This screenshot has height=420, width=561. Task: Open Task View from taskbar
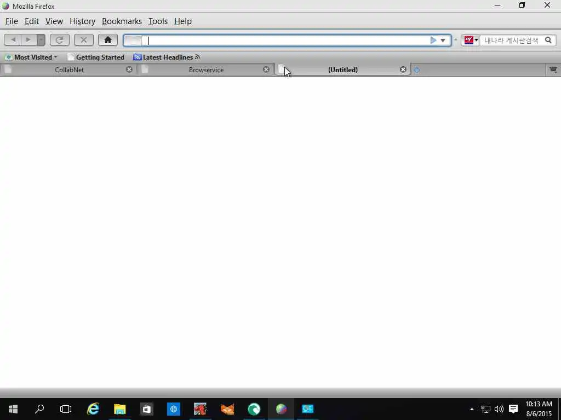tap(66, 409)
